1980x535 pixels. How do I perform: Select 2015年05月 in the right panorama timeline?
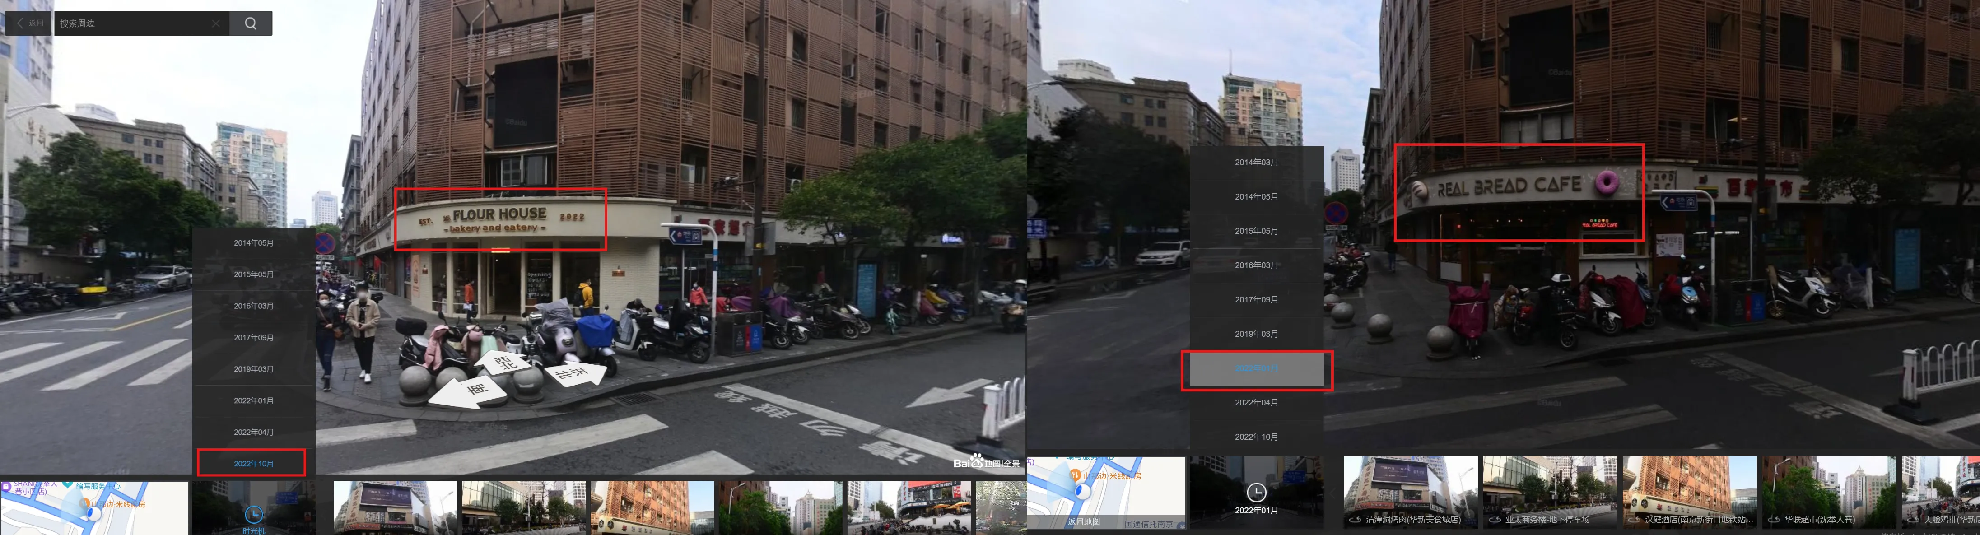pos(1257,231)
